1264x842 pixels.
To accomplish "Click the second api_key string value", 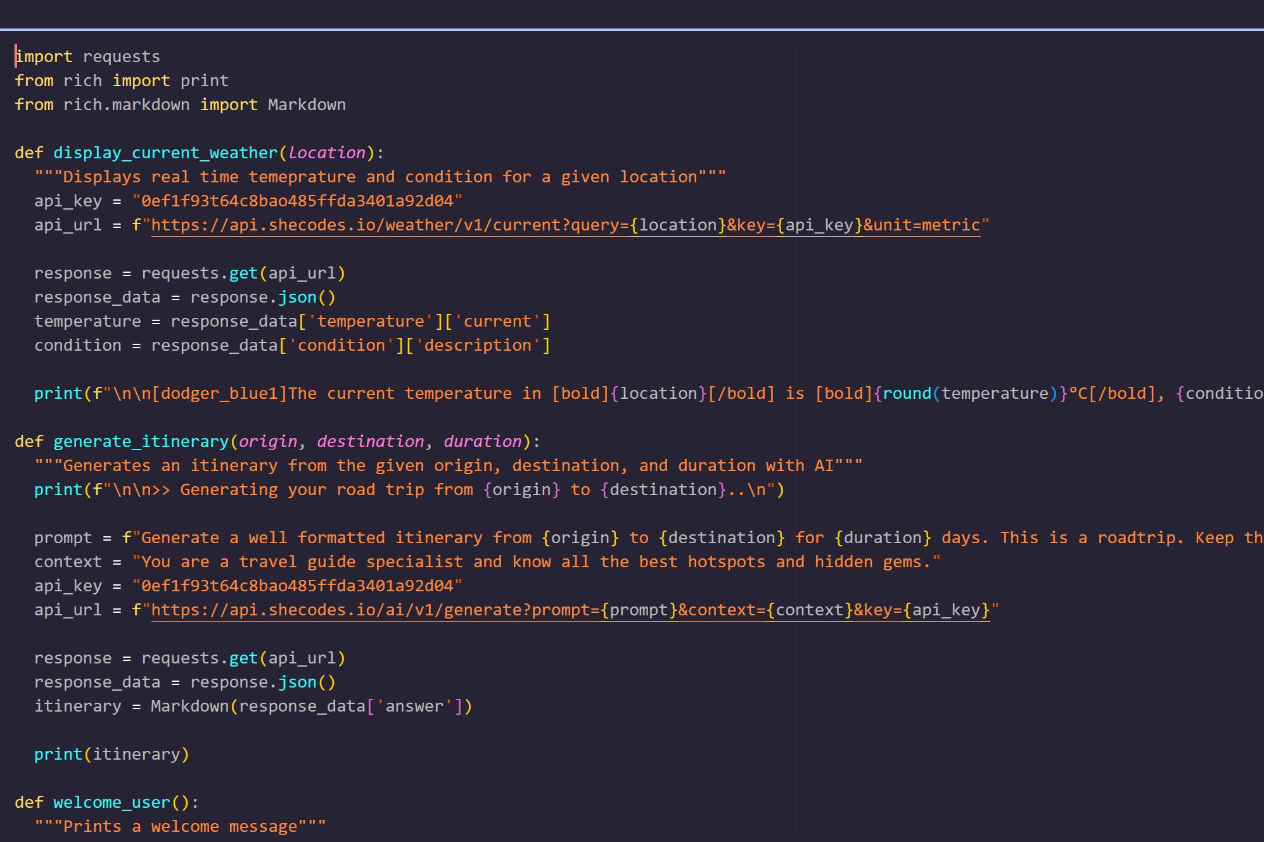I will 297,586.
